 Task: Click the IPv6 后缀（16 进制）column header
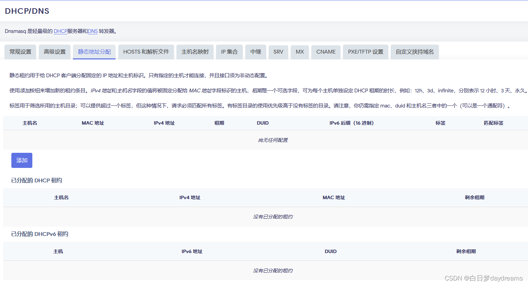(x=351, y=123)
